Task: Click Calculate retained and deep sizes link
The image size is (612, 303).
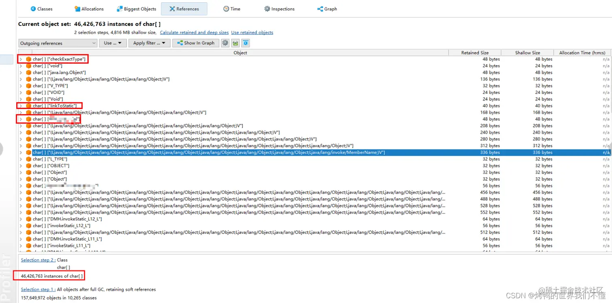Action: [194, 32]
